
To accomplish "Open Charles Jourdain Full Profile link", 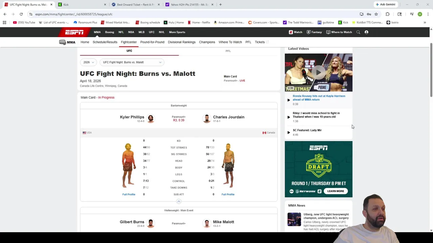I will coord(228,194).
